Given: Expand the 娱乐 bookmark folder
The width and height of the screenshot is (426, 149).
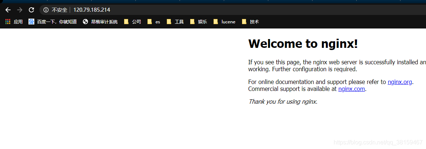Looking at the screenshot, I should [x=199, y=22].
